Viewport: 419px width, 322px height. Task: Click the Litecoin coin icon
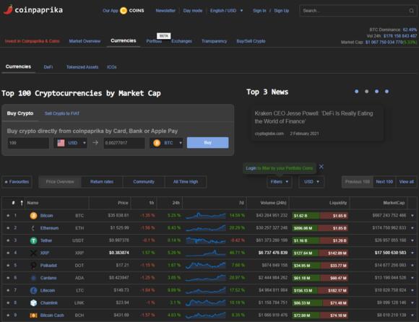pos(33,290)
